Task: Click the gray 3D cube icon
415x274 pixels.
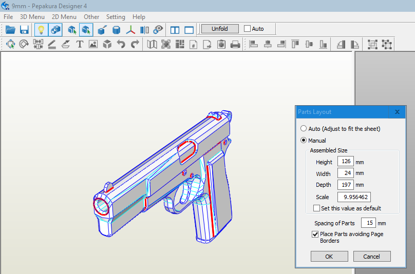Action: click(107, 44)
